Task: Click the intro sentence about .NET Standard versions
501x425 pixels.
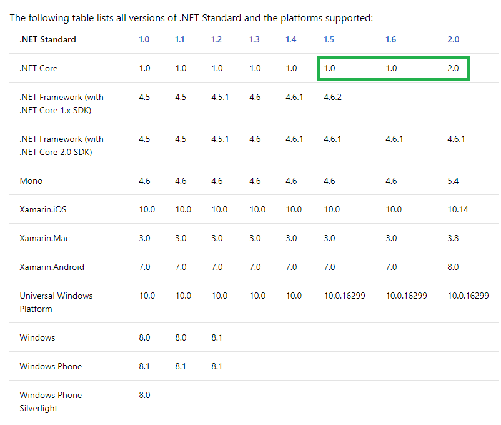Action: tap(191, 18)
